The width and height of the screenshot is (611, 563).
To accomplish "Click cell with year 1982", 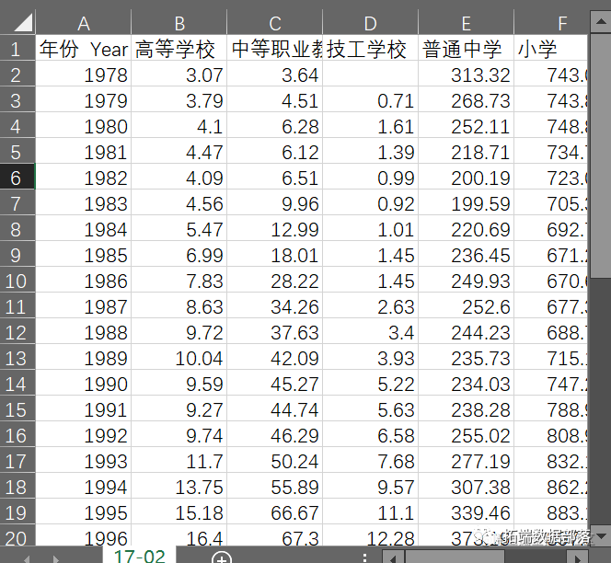I will pyautogui.click(x=84, y=177).
